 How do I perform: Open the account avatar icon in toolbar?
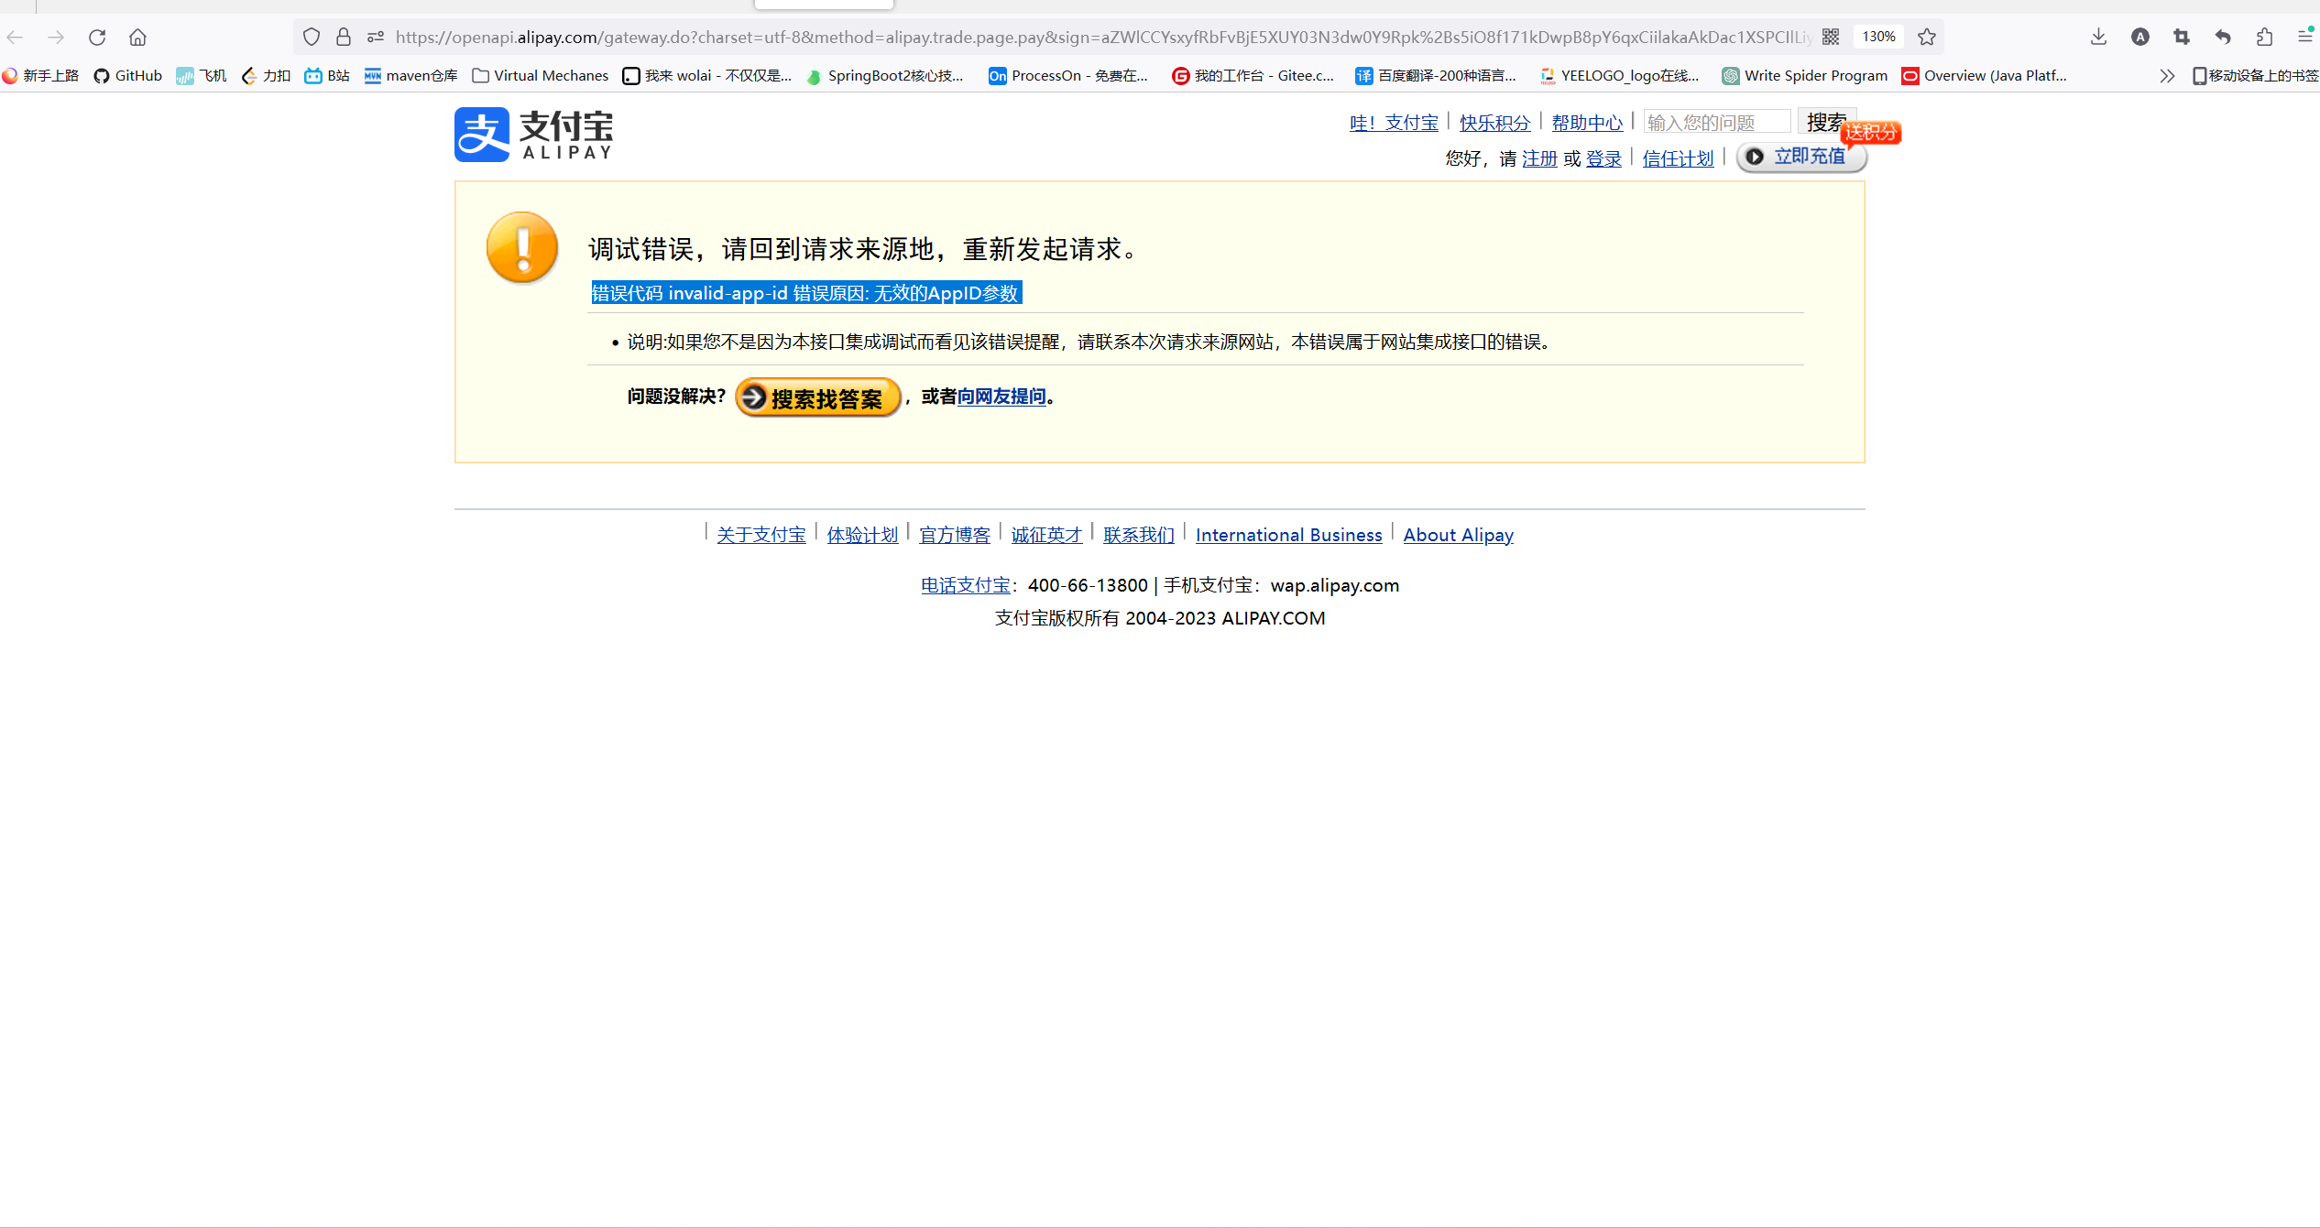[x=2140, y=37]
